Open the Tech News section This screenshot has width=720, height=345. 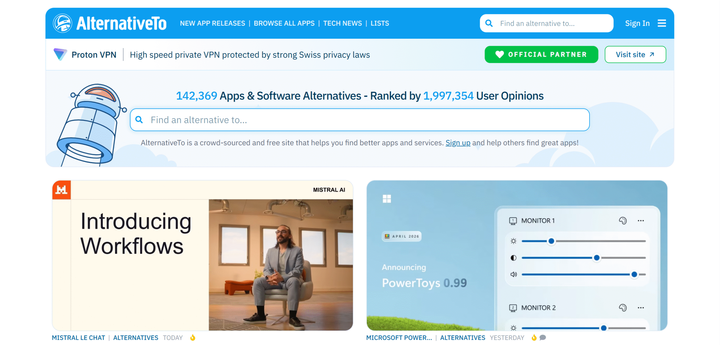pos(343,23)
